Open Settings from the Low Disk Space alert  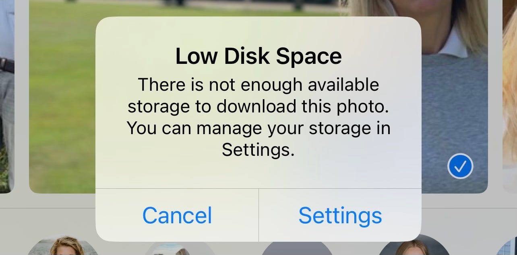340,215
